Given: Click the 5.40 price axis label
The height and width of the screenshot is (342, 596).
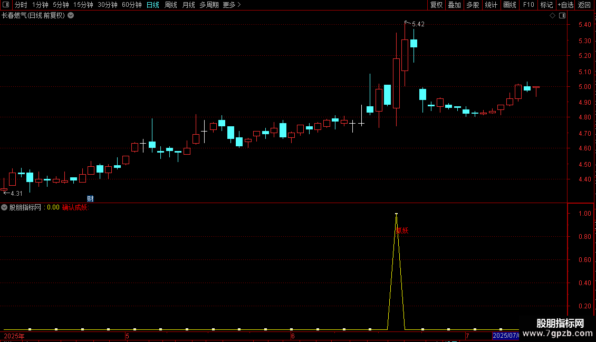Looking at the screenshot, I should [584, 25].
